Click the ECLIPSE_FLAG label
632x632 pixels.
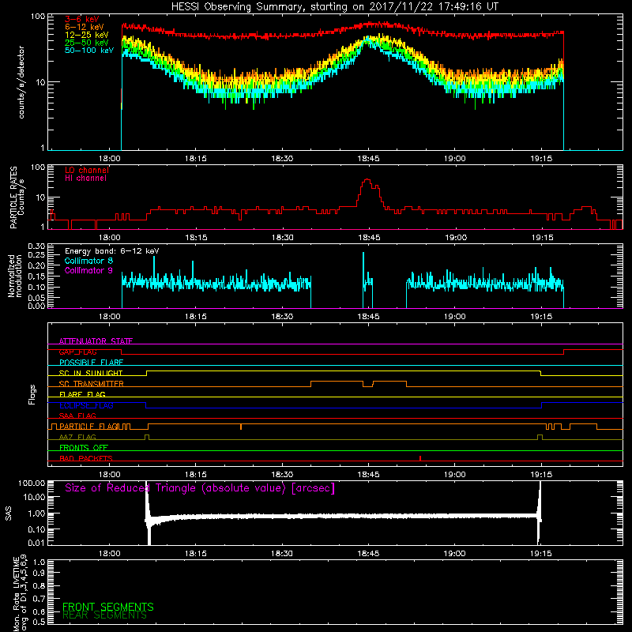click(86, 405)
